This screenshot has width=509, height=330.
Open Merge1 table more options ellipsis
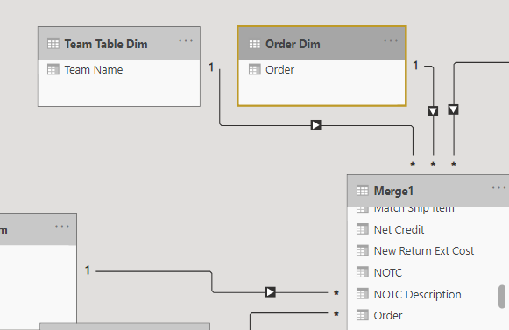click(498, 188)
